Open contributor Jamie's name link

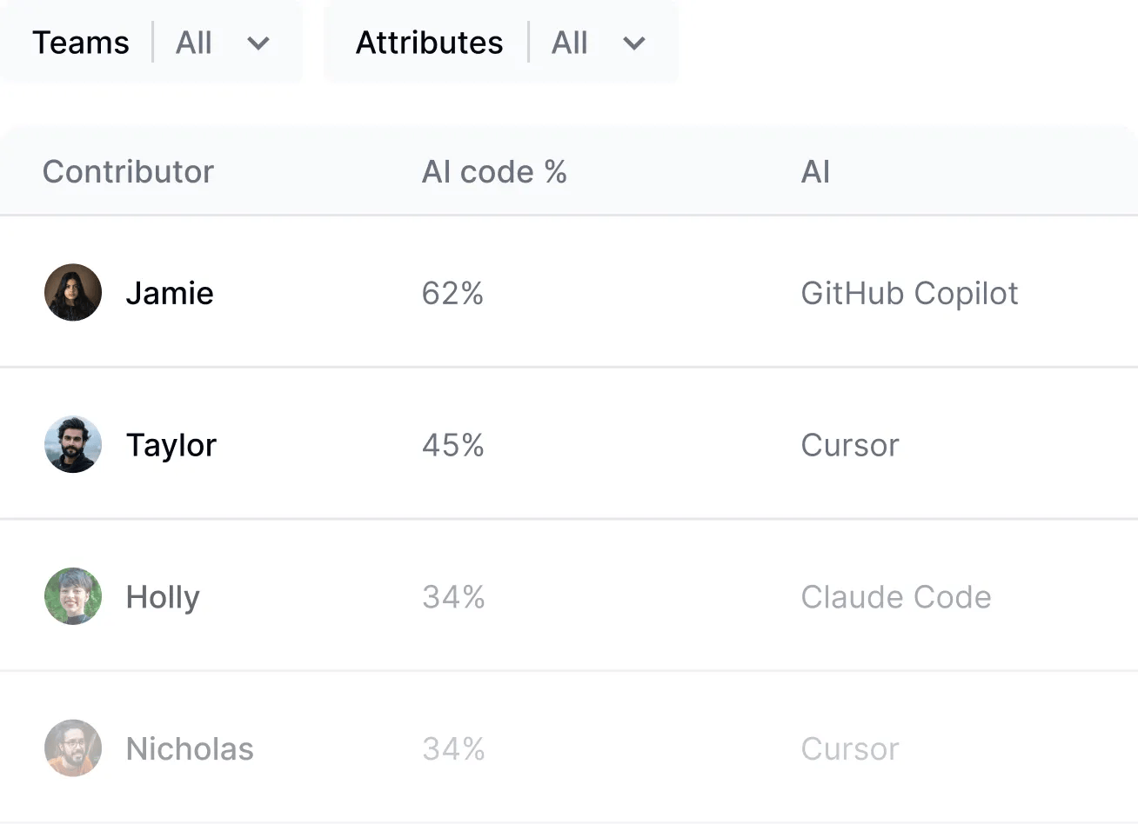[170, 294]
